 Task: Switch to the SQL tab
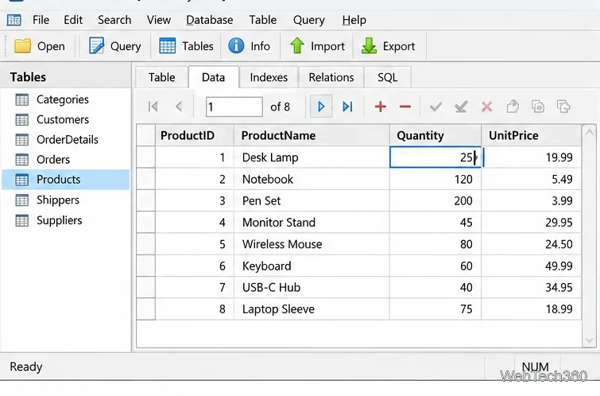[x=388, y=77]
